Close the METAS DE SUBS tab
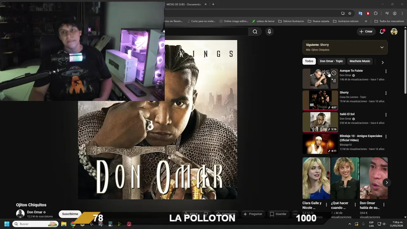The height and width of the screenshot is (229, 407). (205, 4)
